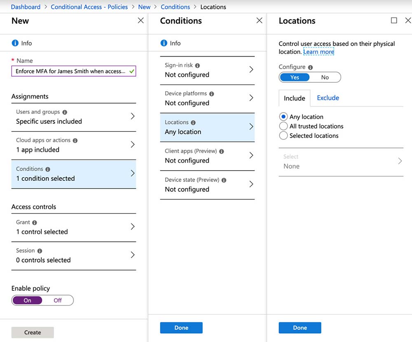
Task: Open Conditional Access - Policies breadcrumb
Action: (89, 7)
